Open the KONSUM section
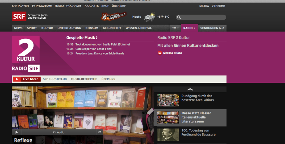 (x=92, y=28)
